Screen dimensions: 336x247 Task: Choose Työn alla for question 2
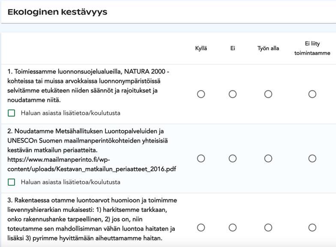[x=268, y=158]
